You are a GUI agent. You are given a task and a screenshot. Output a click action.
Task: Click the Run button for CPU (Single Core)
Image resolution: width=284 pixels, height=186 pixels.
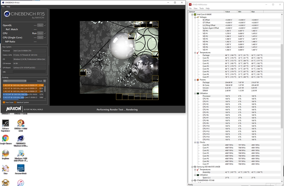click(40, 37)
